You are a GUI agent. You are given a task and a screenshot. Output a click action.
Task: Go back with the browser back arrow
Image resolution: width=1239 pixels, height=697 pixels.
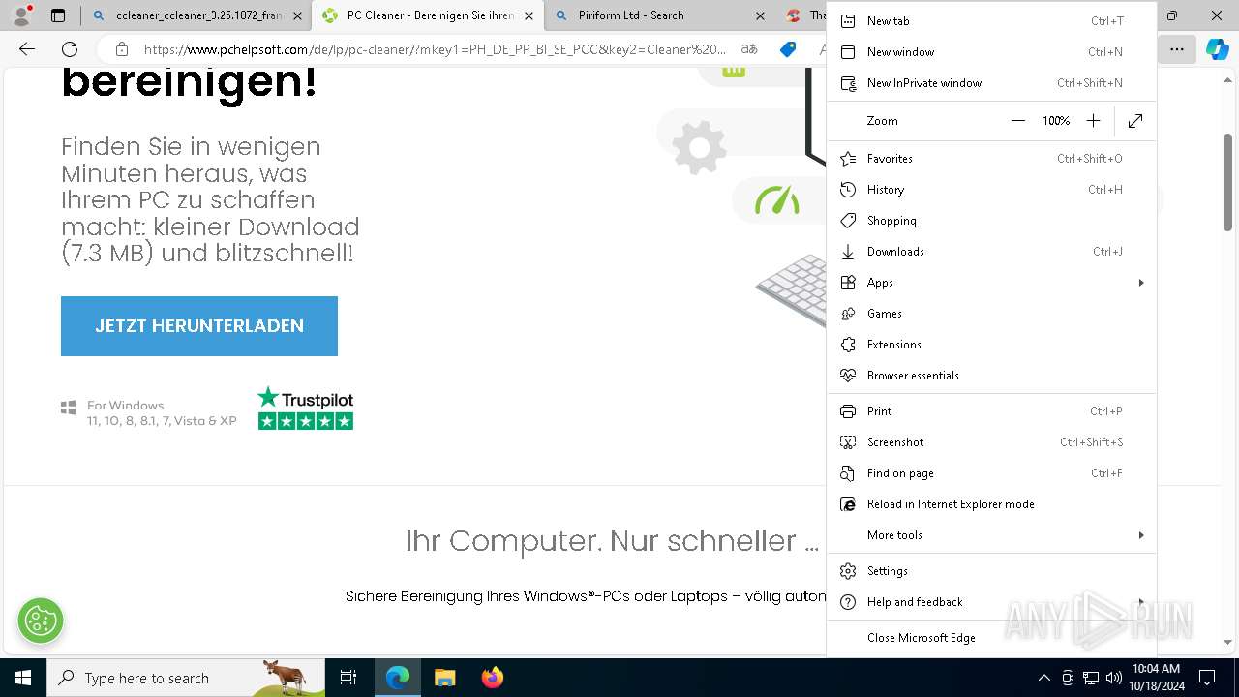point(27,49)
